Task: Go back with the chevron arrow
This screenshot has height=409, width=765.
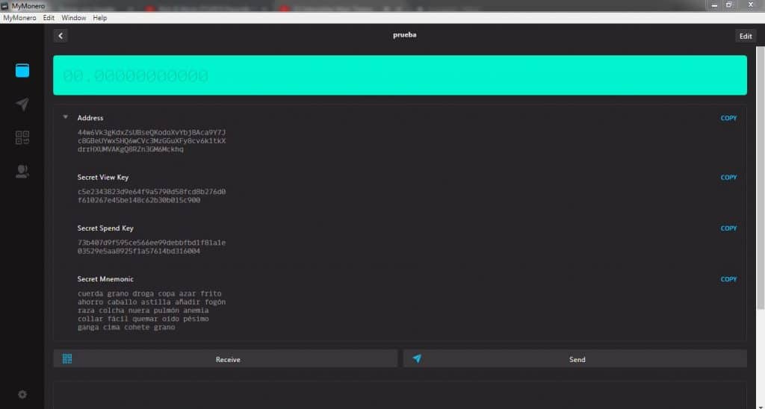Action: [x=61, y=36]
